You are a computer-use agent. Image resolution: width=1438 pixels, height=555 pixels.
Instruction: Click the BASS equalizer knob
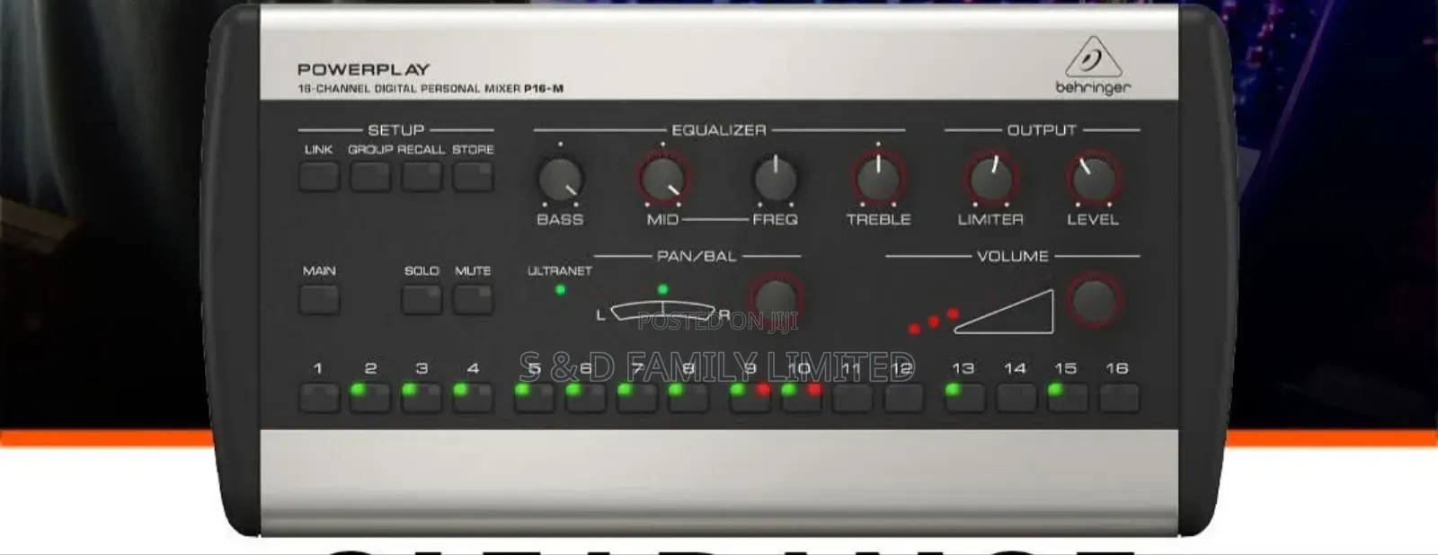(x=560, y=179)
